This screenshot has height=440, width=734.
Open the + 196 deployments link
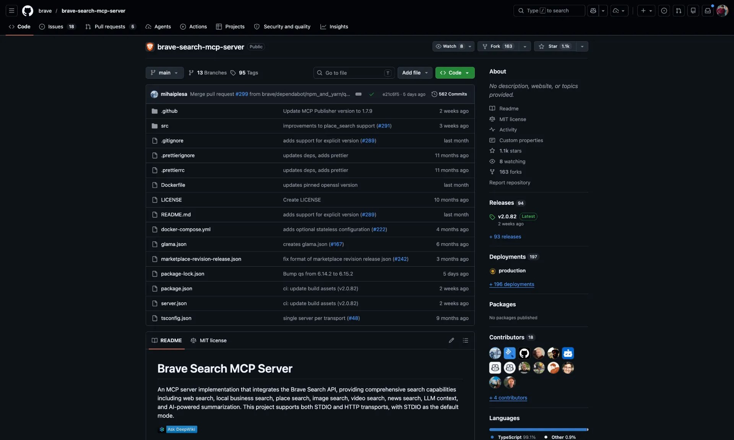pyautogui.click(x=512, y=284)
